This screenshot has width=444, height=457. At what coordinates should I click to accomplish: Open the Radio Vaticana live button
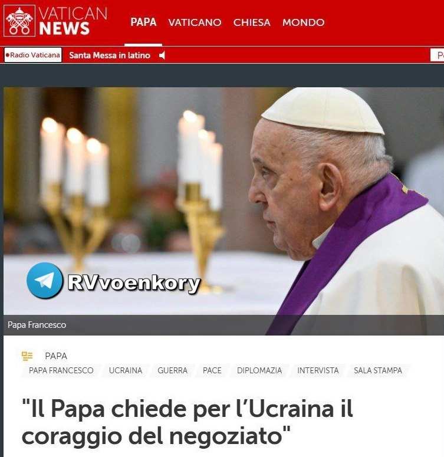point(33,55)
